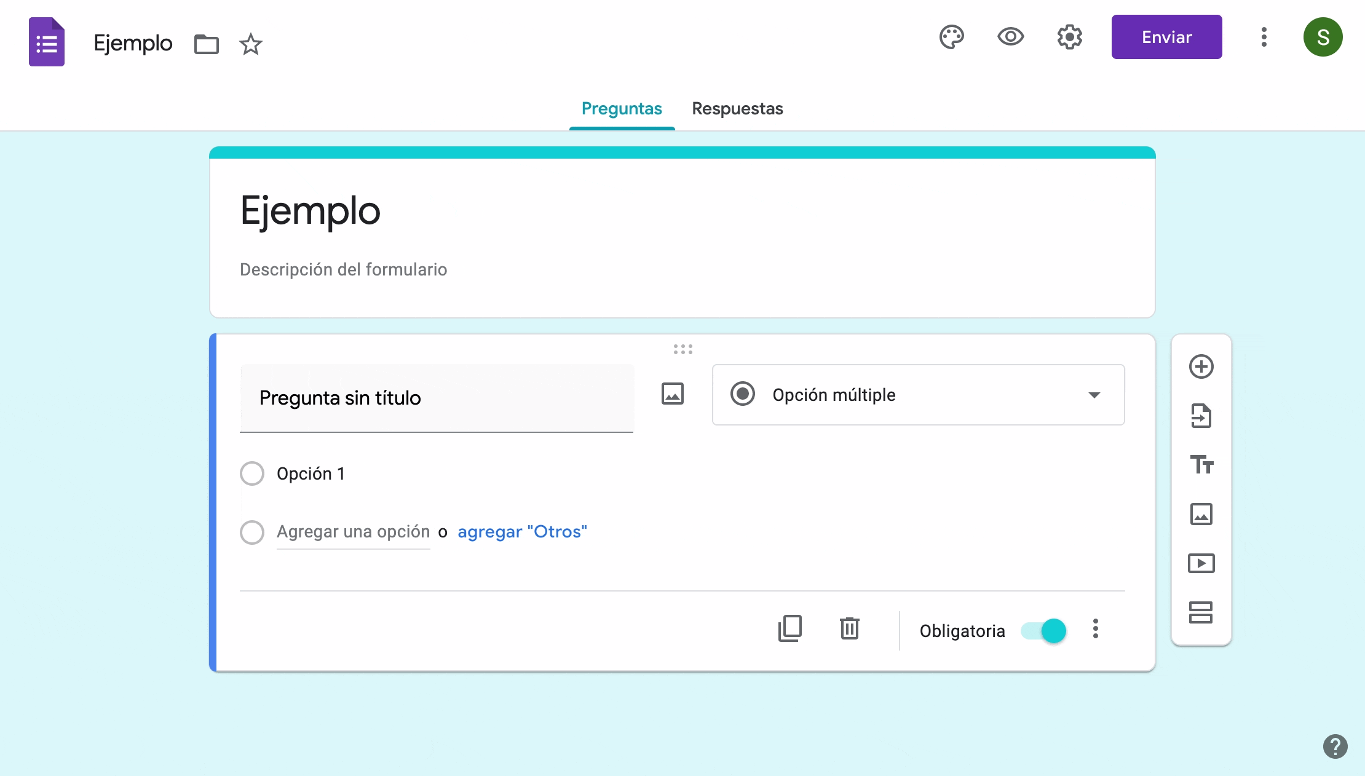Screen dimensions: 1365x776
Task: Select the Opción 1 radio button
Action: tap(252, 473)
